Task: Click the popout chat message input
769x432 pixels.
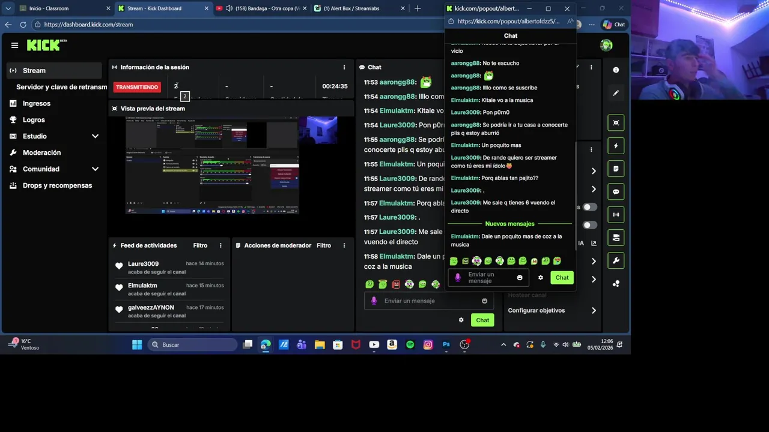Action: [488, 277]
